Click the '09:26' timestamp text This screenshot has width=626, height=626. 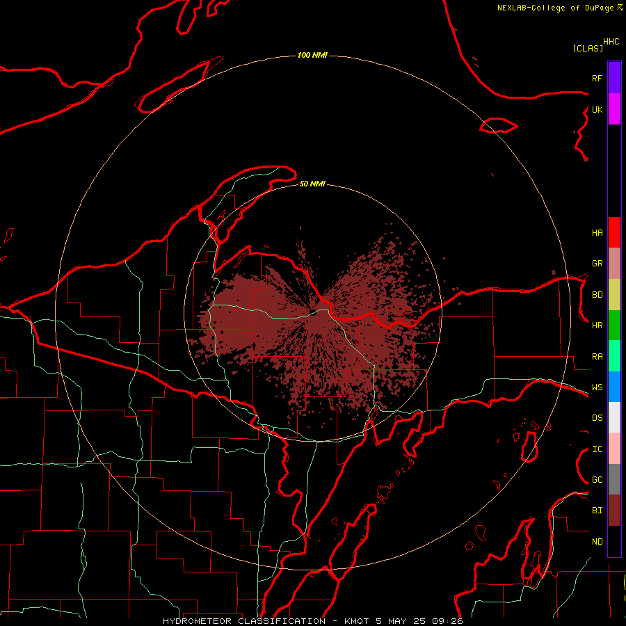point(447,621)
